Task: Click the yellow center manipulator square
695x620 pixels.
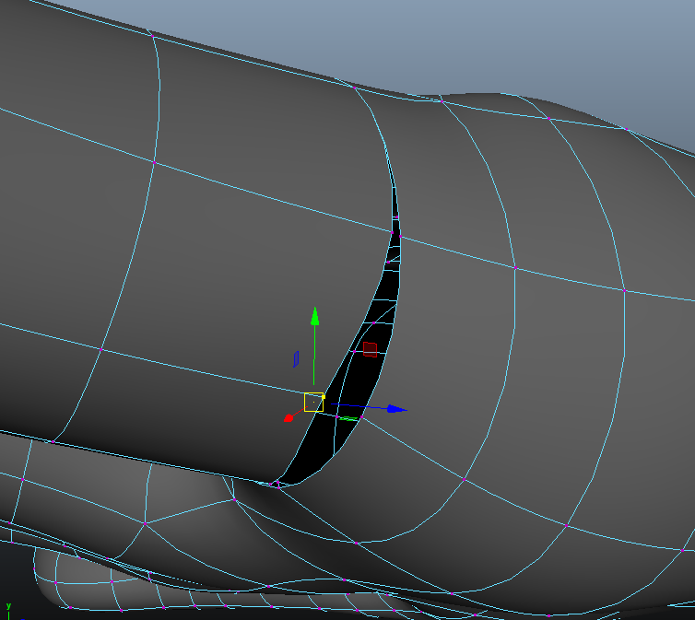Action: [x=313, y=402]
